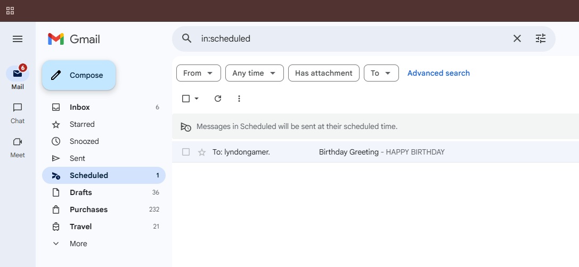Click the Compose button
Image resolution: width=579 pixels, height=267 pixels.
click(x=79, y=75)
